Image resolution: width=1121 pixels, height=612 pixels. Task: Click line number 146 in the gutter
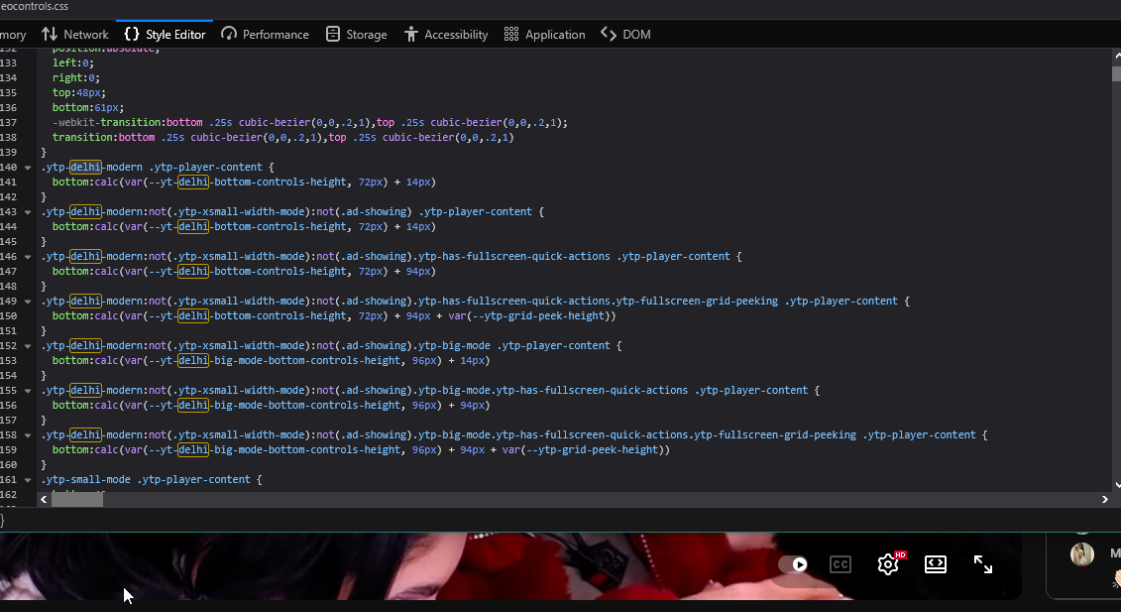(8, 256)
